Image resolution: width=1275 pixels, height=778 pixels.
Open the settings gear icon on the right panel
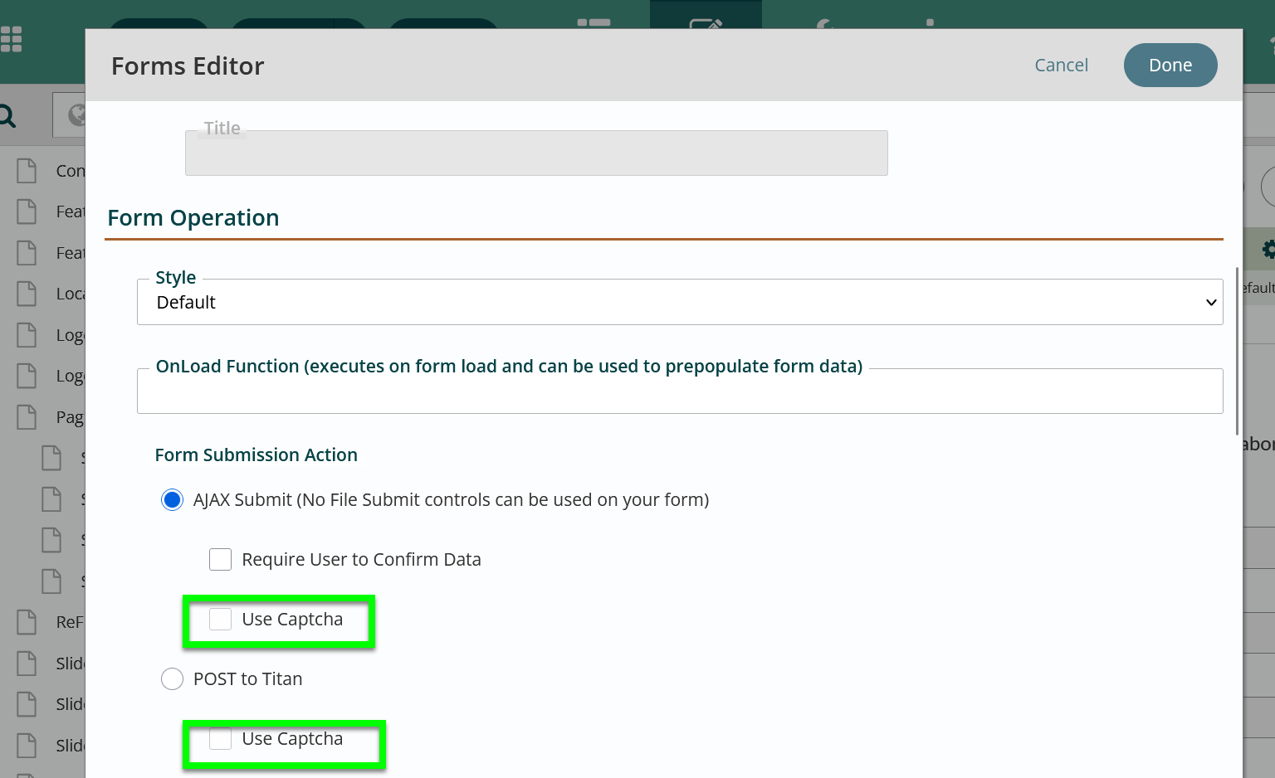tap(1268, 248)
